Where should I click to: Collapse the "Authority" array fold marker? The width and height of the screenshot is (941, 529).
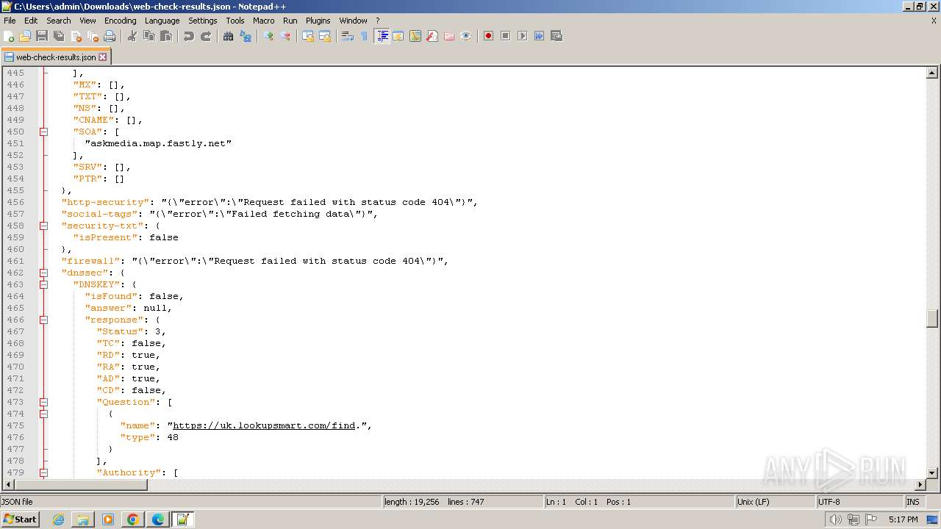point(43,472)
